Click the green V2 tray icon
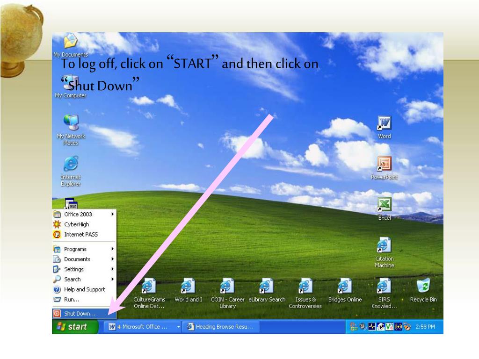Screen dimensions: 479x359 tap(390, 327)
